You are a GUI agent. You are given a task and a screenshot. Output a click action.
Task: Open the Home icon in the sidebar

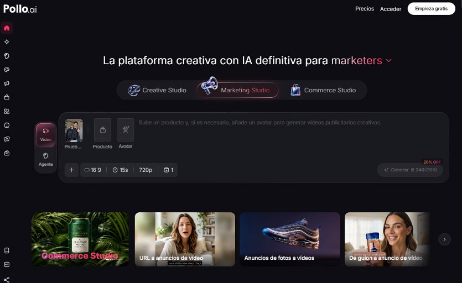point(7,28)
